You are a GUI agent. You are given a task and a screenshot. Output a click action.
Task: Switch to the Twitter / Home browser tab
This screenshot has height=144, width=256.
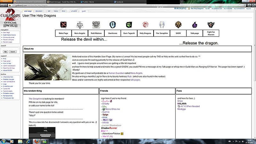click(x=96, y=2)
